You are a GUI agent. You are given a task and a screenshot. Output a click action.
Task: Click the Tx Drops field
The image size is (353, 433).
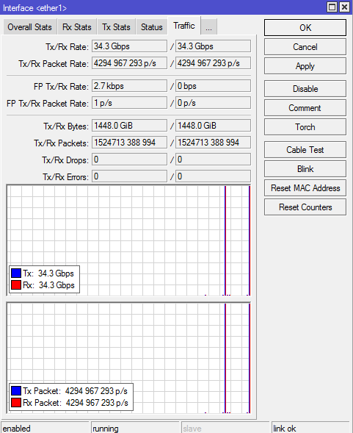click(x=129, y=160)
